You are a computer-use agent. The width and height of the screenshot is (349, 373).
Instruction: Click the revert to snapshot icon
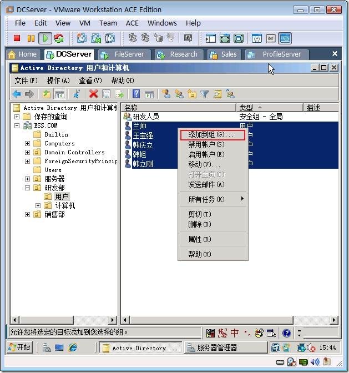96,38
